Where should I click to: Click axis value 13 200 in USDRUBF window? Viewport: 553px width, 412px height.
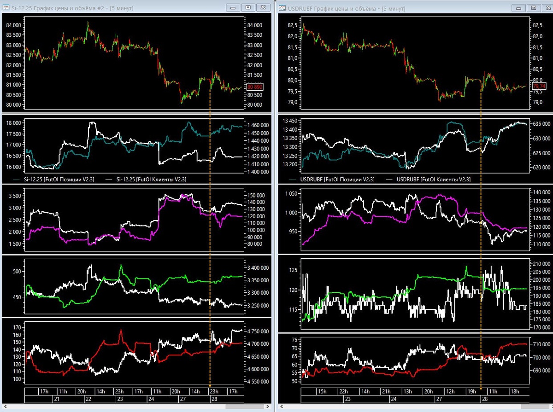291,164
